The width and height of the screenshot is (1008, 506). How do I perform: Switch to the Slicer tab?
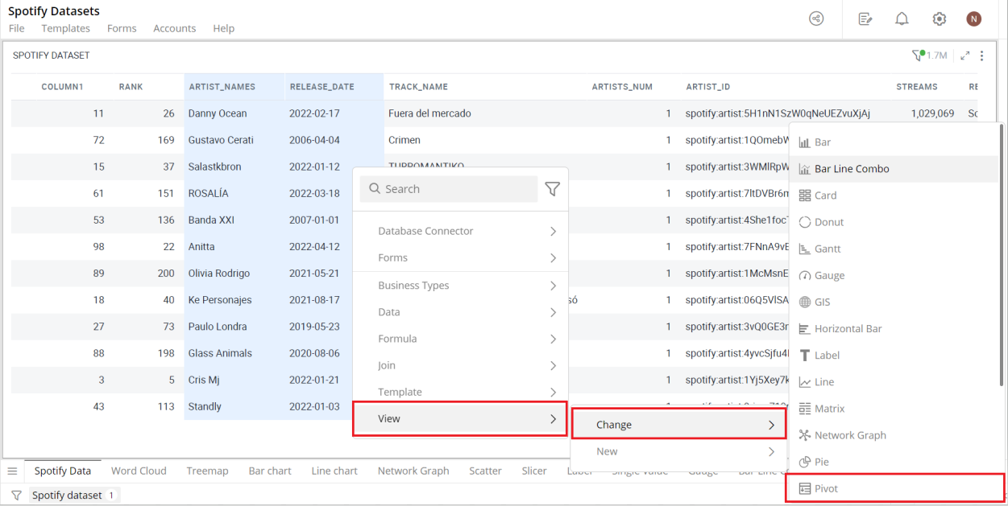[x=534, y=471]
